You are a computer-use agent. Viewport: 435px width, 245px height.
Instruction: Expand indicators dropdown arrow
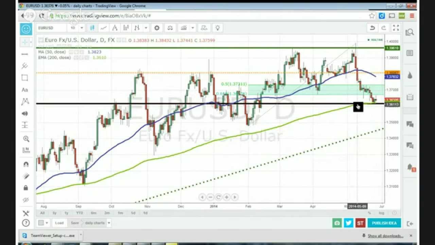[x=193, y=28]
